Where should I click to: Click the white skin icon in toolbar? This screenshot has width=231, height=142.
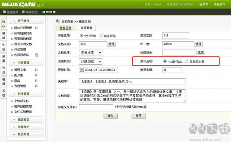pyautogui.click(x=54, y=12)
